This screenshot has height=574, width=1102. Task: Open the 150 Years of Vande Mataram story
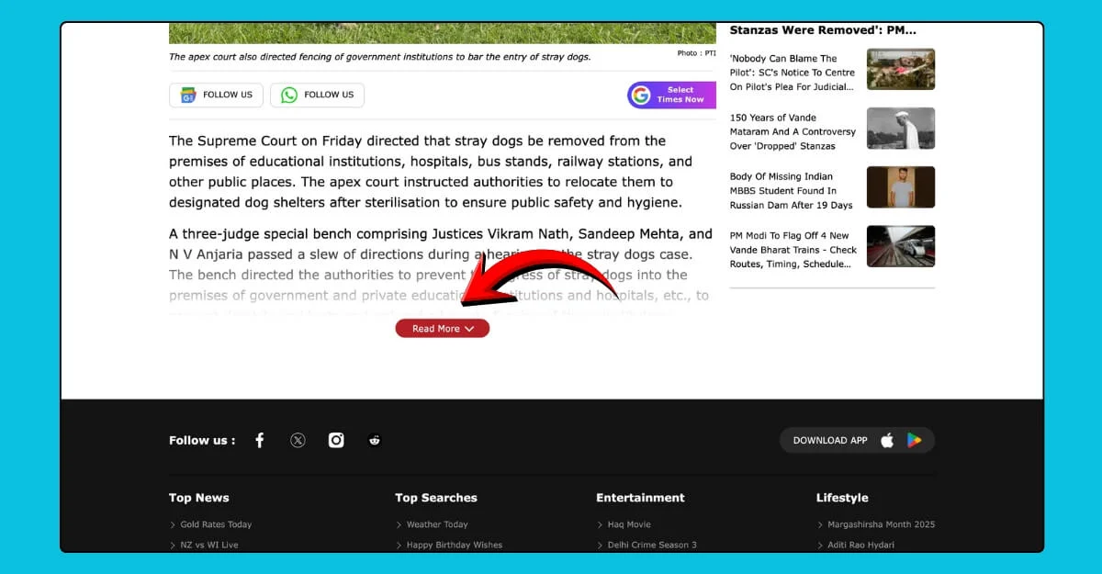792,131
